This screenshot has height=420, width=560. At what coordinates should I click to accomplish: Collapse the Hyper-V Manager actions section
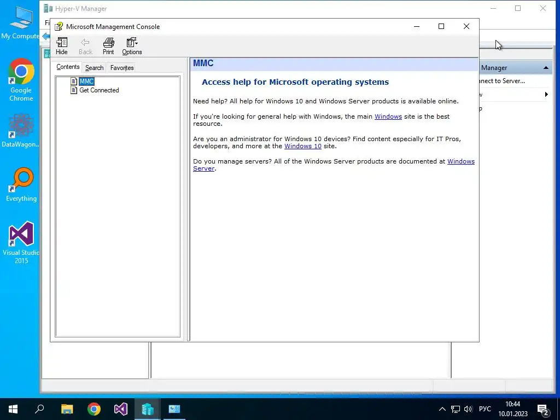pos(546,68)
